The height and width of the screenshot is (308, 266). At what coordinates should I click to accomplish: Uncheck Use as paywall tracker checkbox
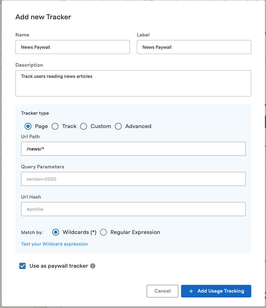[22, 266]
